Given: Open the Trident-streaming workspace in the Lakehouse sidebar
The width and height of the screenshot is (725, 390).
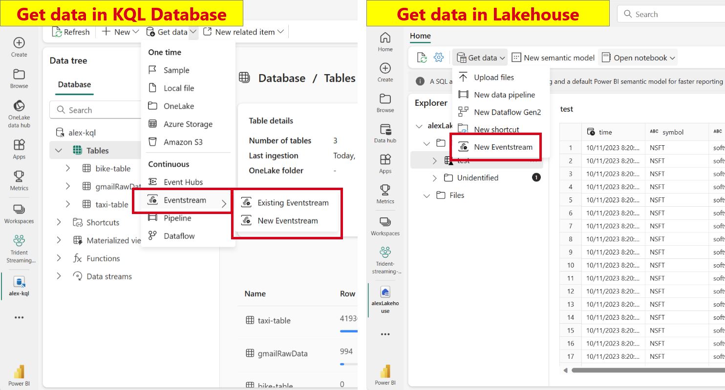Looking at the screenshot, I should pos(385,260).
